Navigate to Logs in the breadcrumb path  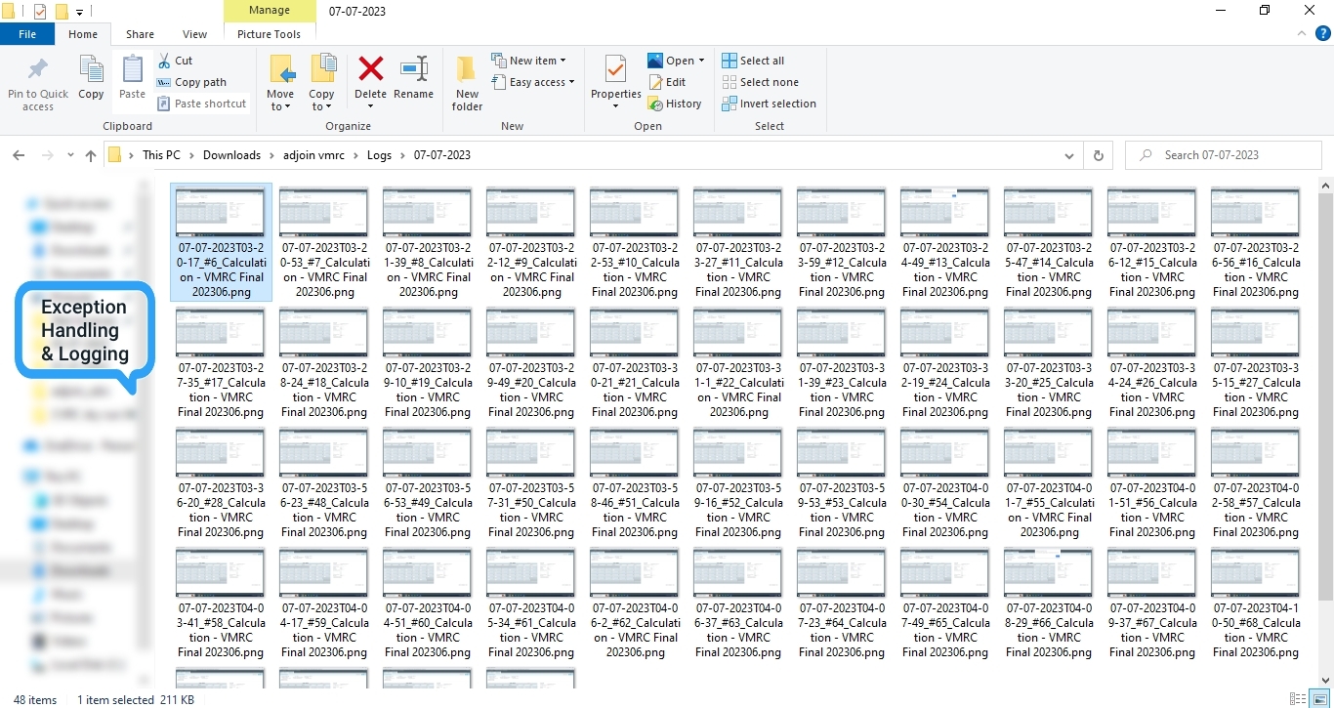[x=379, y=155]
